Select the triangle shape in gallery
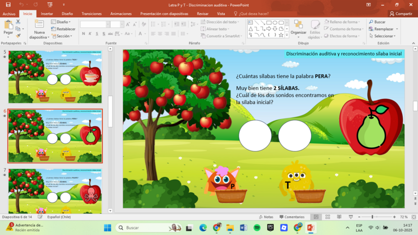 (x=251, y=29)
